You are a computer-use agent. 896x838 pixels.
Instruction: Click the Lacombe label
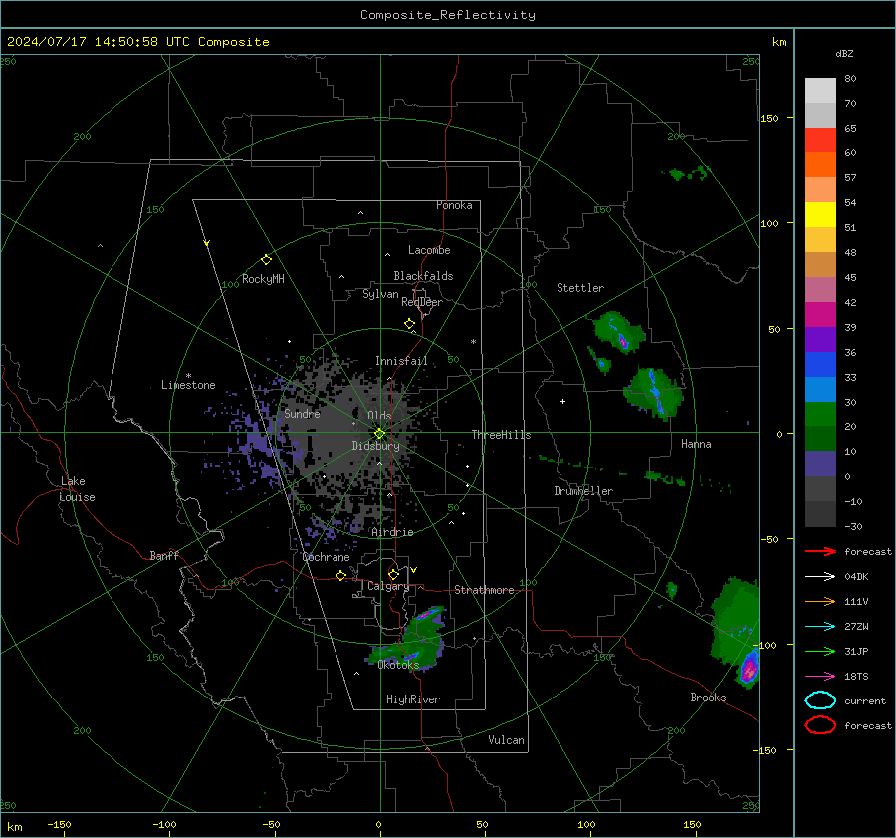(x=429, y=250)
